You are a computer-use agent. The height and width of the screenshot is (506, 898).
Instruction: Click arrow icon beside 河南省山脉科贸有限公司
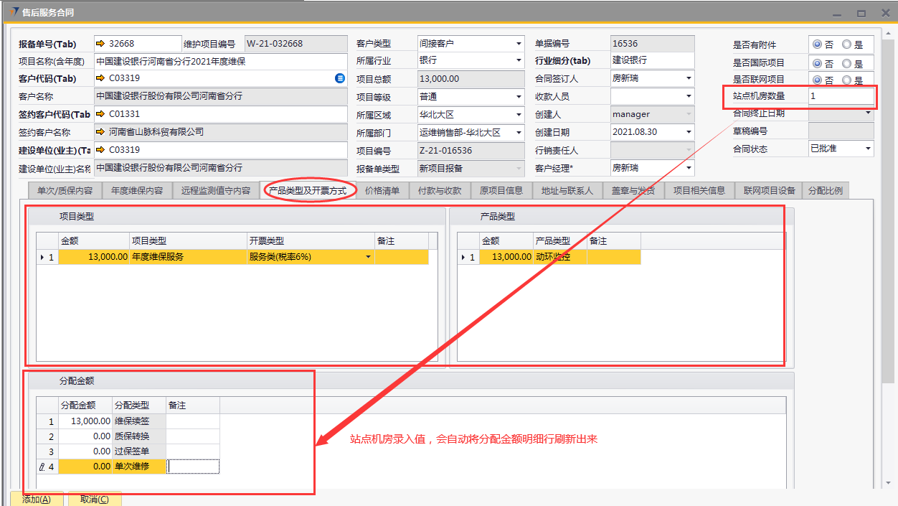100,132
